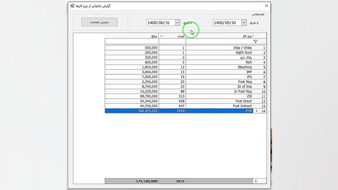The width and height of the screenshot is (338, 190).
Task: Click the نمایش اطلاعات button
Action: pos(100,22)
